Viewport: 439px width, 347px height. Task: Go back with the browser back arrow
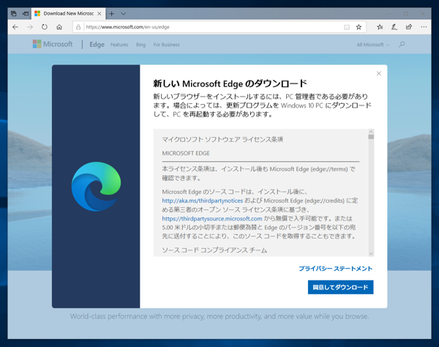pos(15,27)
